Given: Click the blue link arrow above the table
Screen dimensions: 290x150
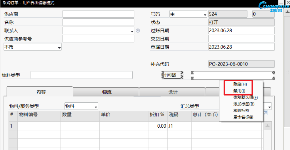Looking at the screenshot, I should coord(266,113).
